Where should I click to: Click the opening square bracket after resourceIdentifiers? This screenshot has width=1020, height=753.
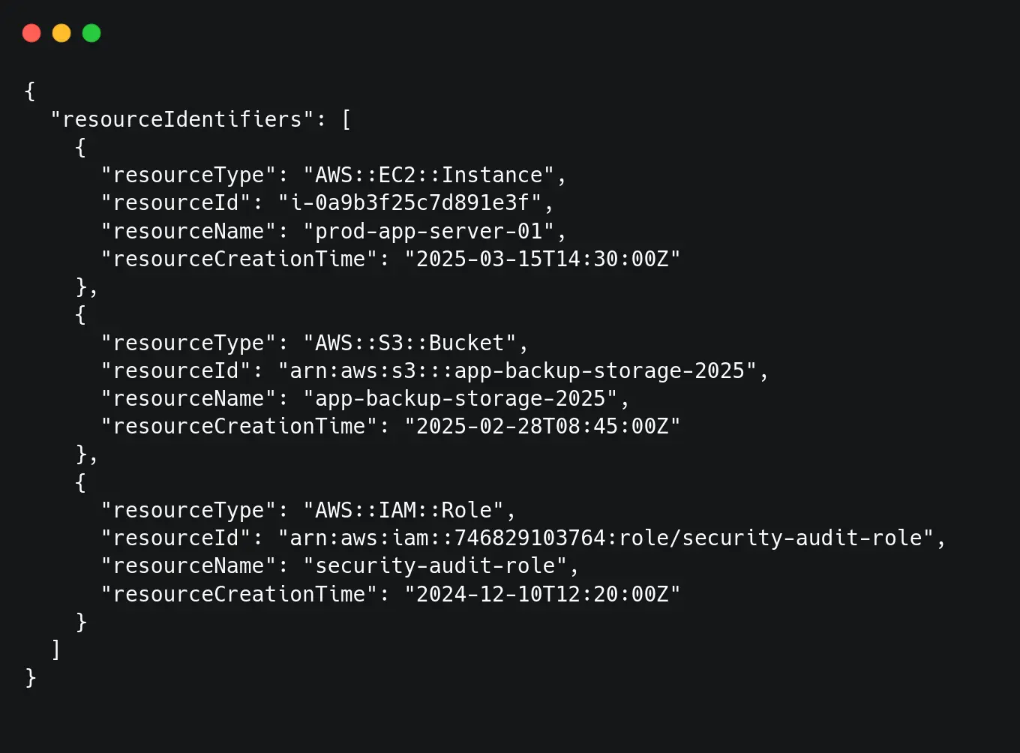point(346,119)
